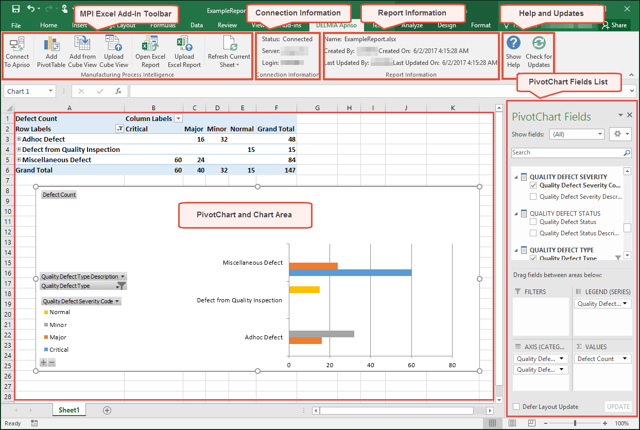
Task: Expand the Adhoc Defect row
Action: (19, 139)
